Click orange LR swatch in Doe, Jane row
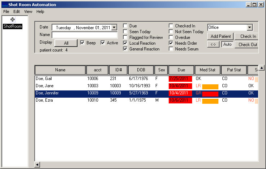The image size is (266, 169). pos(210,87)
